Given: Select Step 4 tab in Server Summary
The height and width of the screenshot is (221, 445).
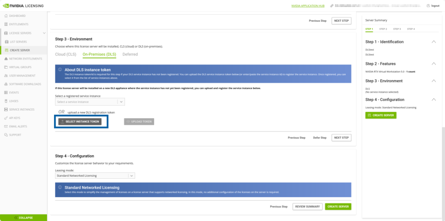Looking at the screenshot, I should pos(411,29).
